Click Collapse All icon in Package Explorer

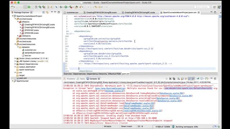click(x=43, y=13)
